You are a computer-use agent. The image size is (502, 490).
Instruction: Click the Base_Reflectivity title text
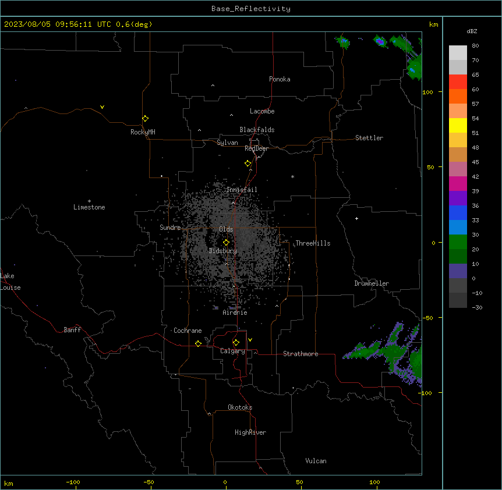point(251,9)
